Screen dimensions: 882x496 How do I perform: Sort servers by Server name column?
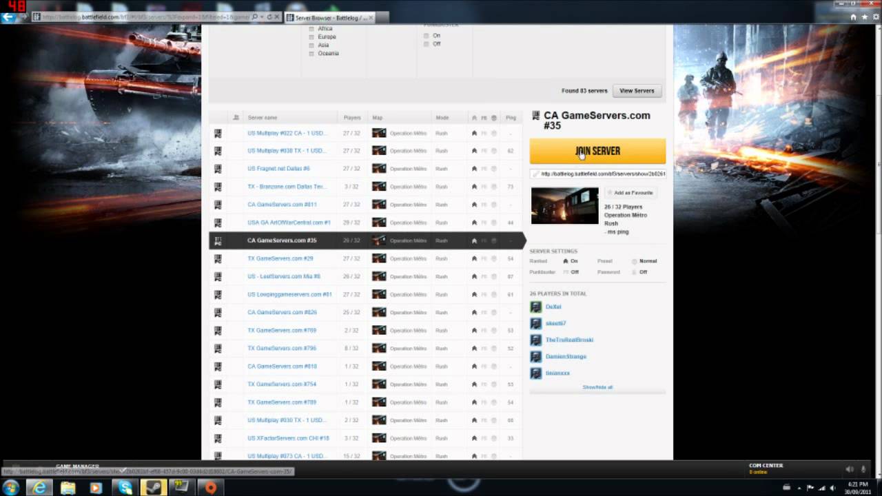(263, 118)
